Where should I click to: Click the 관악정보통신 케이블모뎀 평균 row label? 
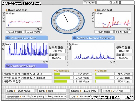point(27,74)
